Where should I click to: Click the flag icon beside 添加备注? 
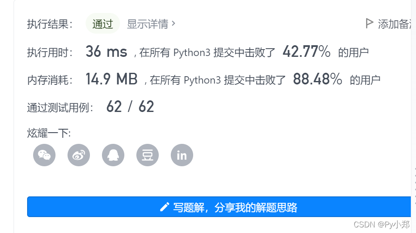[x=369, y=23]
